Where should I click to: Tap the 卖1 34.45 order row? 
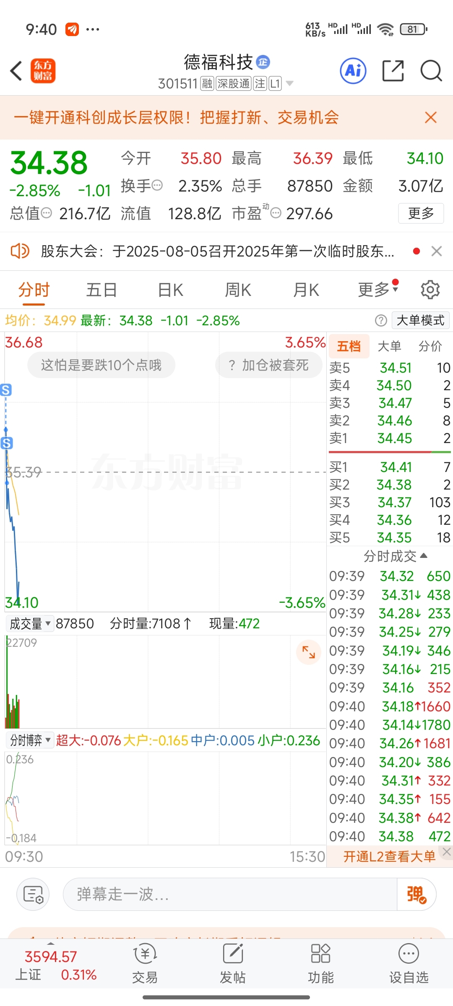pyautogui.click(x=390, y=438)
